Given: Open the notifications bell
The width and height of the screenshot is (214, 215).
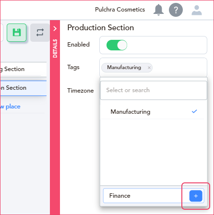Looking at the screenshot, I should click(x=158, y=10).
